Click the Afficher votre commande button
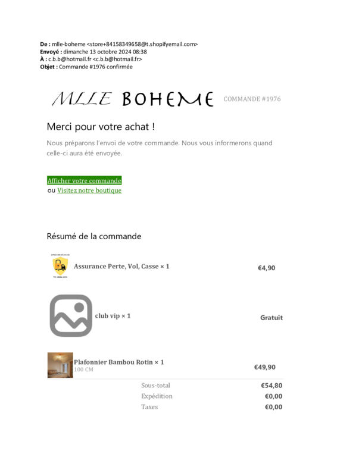 84,181
